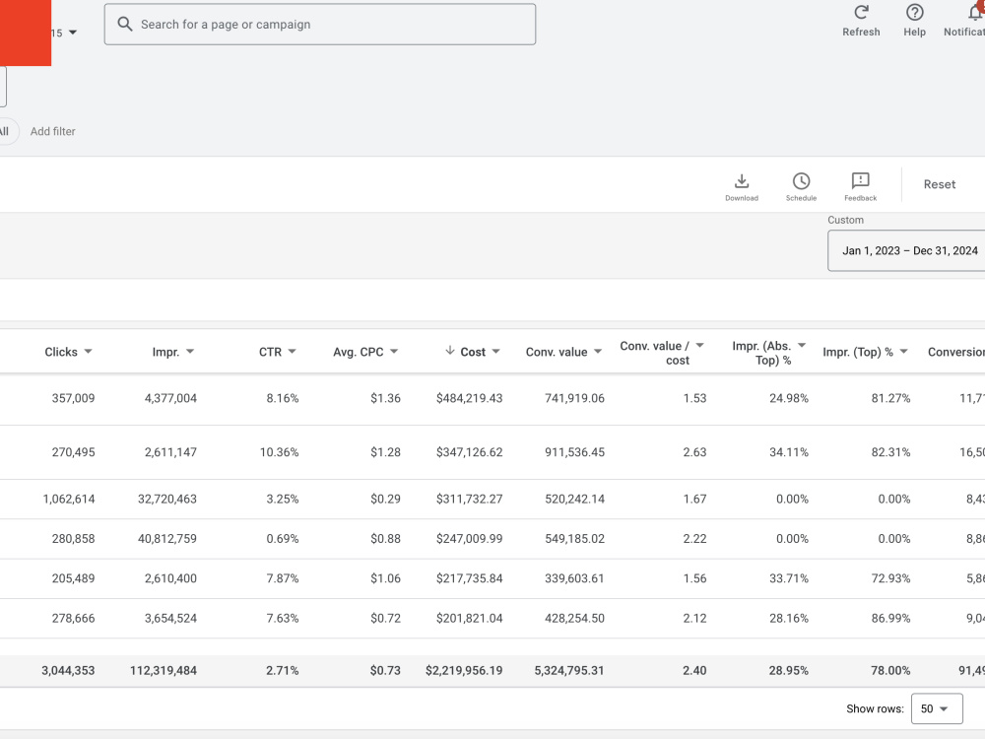Open the CTR column dropdown arrow
The image size is (985, 739).
pyautogui.click(x=293, y=352)
